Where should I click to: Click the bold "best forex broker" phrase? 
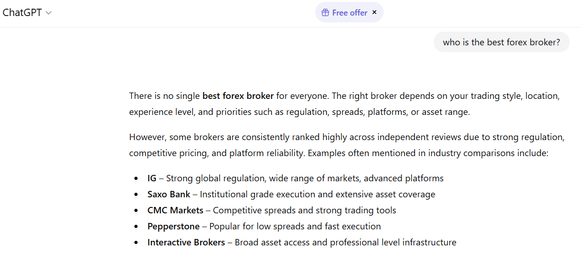pos(238,96)
